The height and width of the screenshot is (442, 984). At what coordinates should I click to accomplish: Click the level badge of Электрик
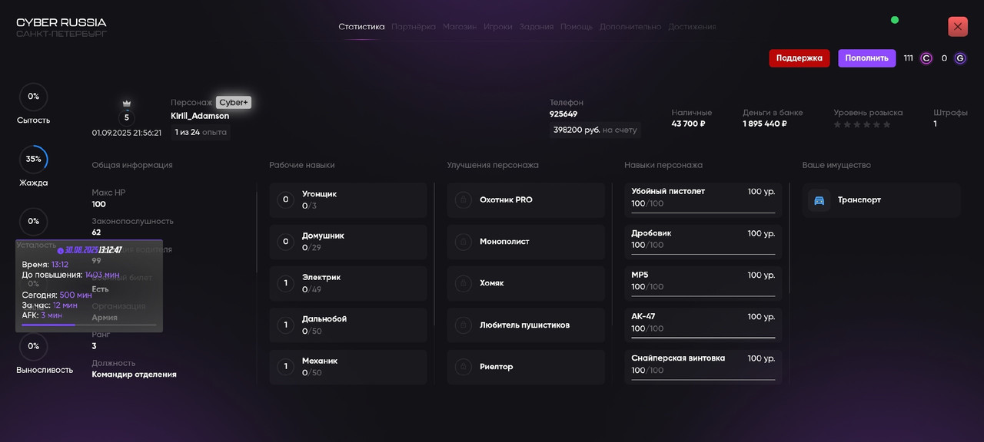(x=286, y=283)
